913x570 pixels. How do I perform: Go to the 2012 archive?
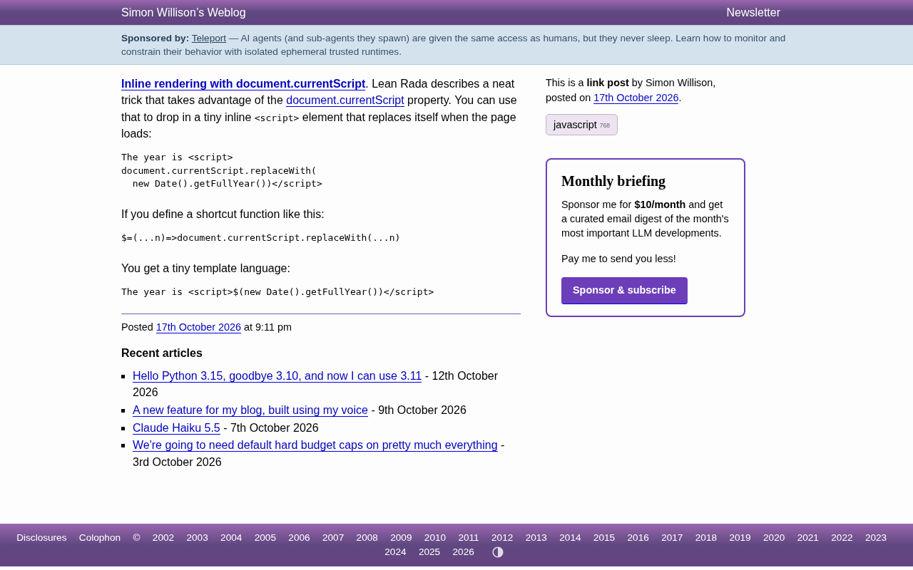click(502, 538)
